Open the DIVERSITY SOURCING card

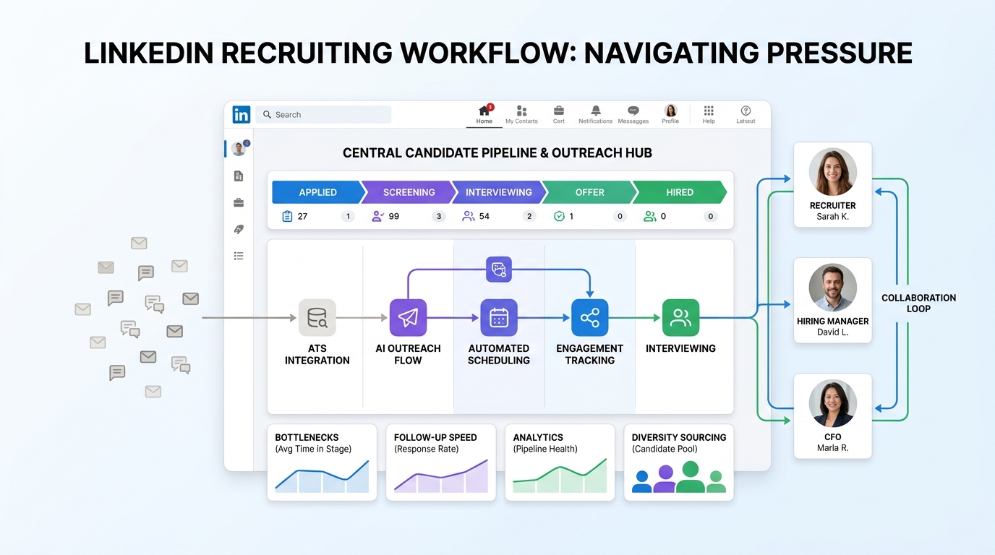click(679, 462)
